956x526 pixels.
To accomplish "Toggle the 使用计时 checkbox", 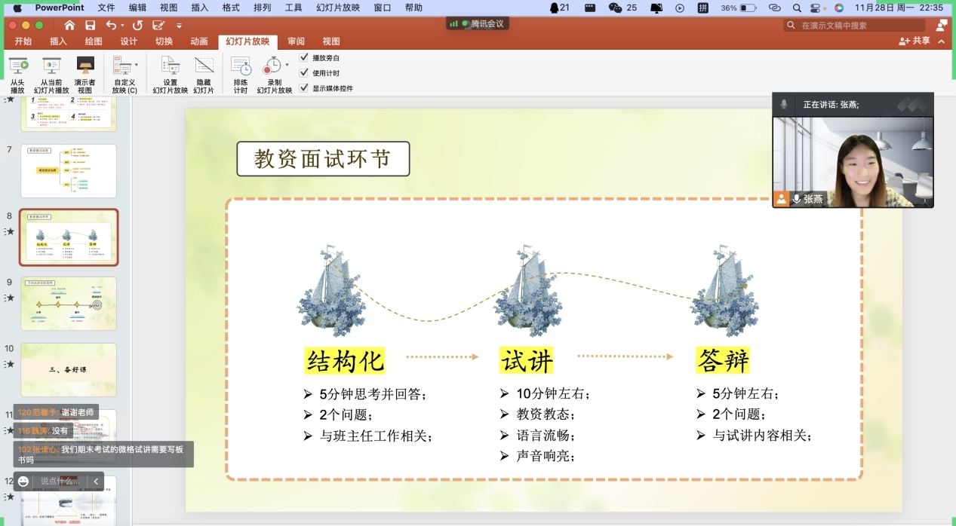I will [304, 72].
